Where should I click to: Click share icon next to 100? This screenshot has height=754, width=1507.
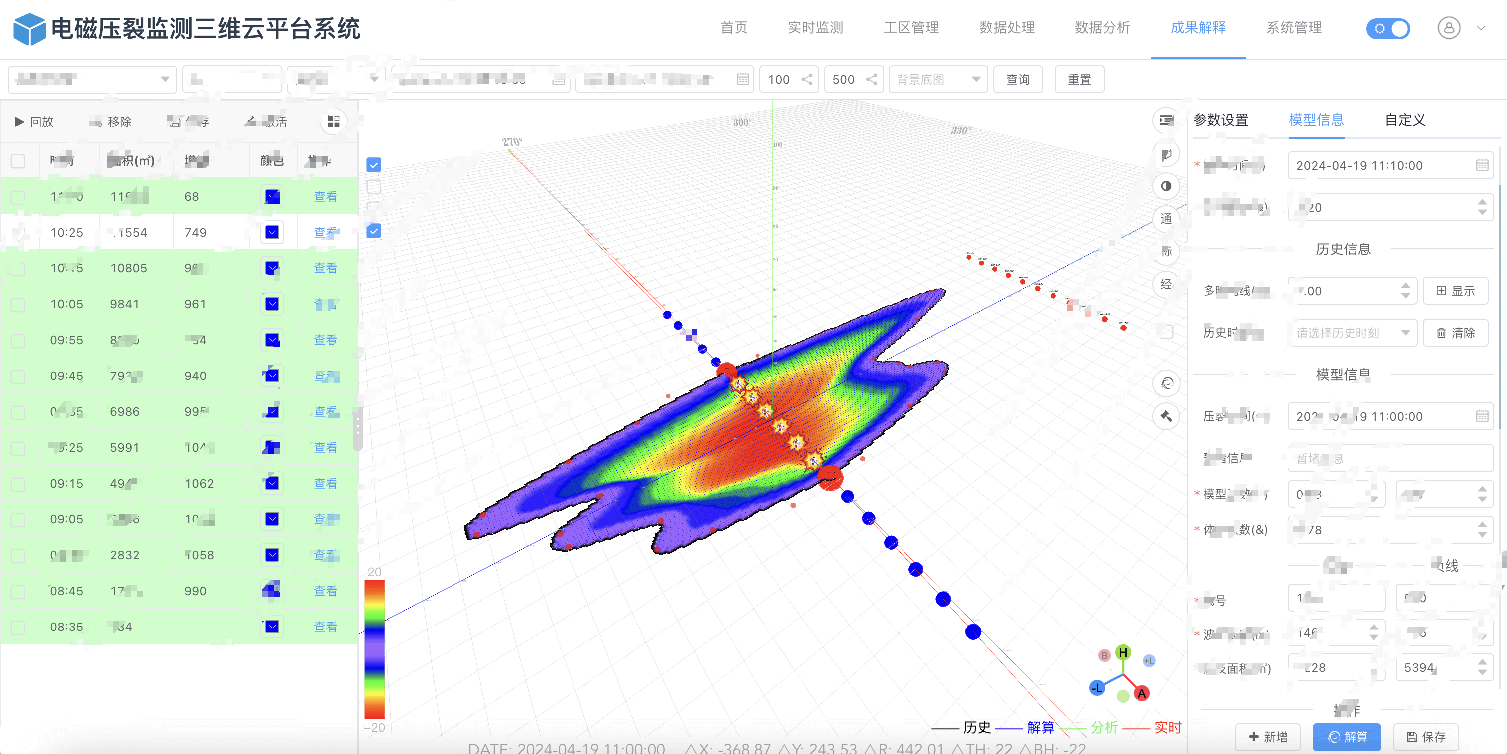(x=807, y=80)
